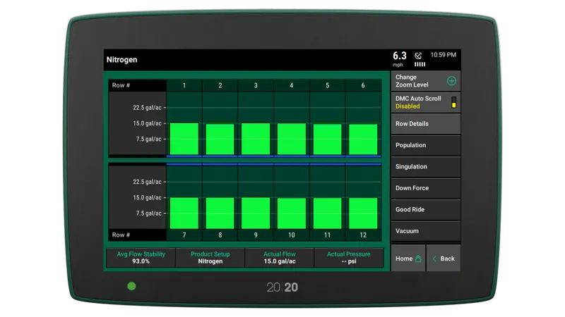Select the Good Ride metric

(x=426, y=209)
